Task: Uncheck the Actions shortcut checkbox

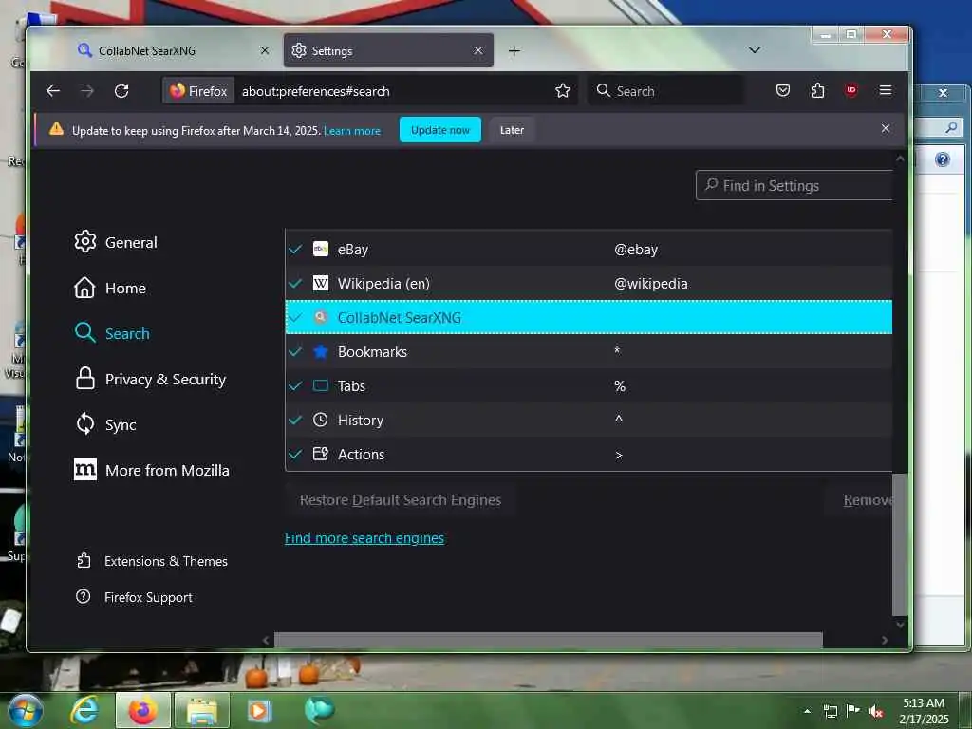Action: point(296,454)
